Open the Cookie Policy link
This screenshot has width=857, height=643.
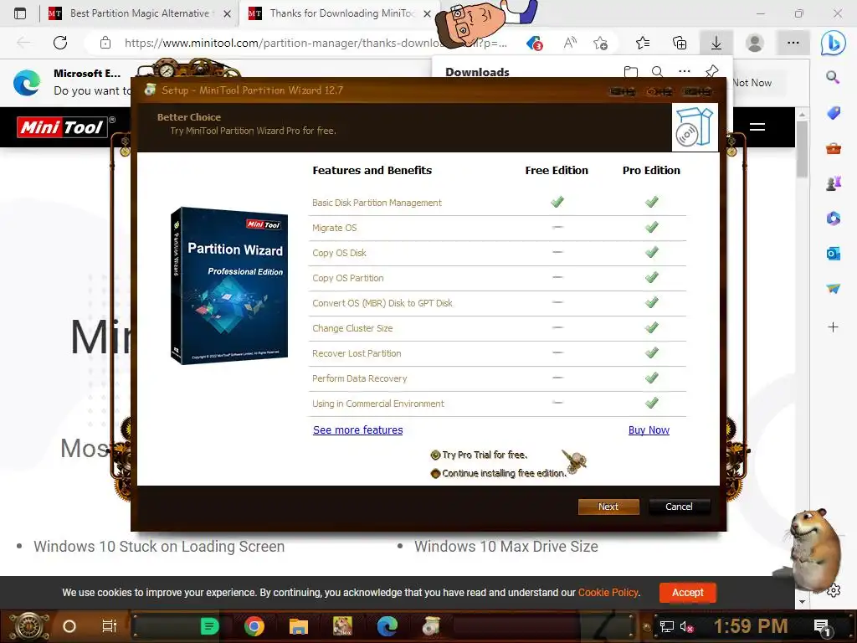coord(608,593)
